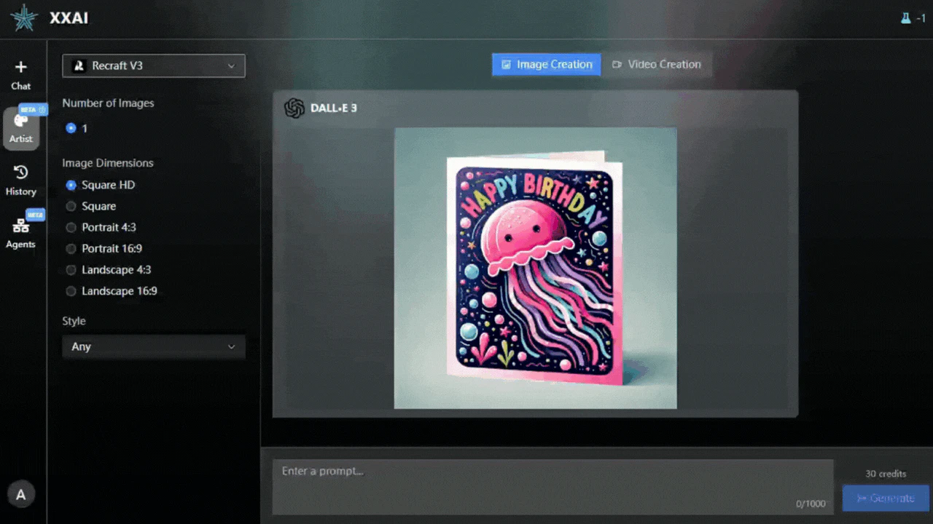
Task: Open the History clock icon
Action: (x=21, y=172)
